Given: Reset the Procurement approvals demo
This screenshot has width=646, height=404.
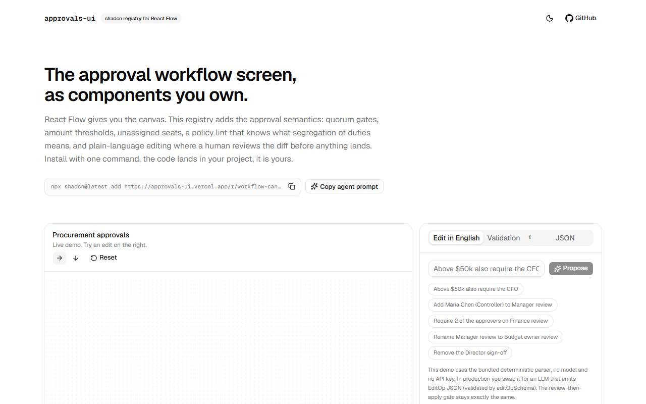Looking at the screenshot, I should click(103, 258).
